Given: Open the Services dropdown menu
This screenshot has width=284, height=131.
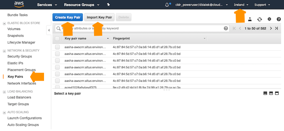Looking at the screenshot, I should pos(47,5).
